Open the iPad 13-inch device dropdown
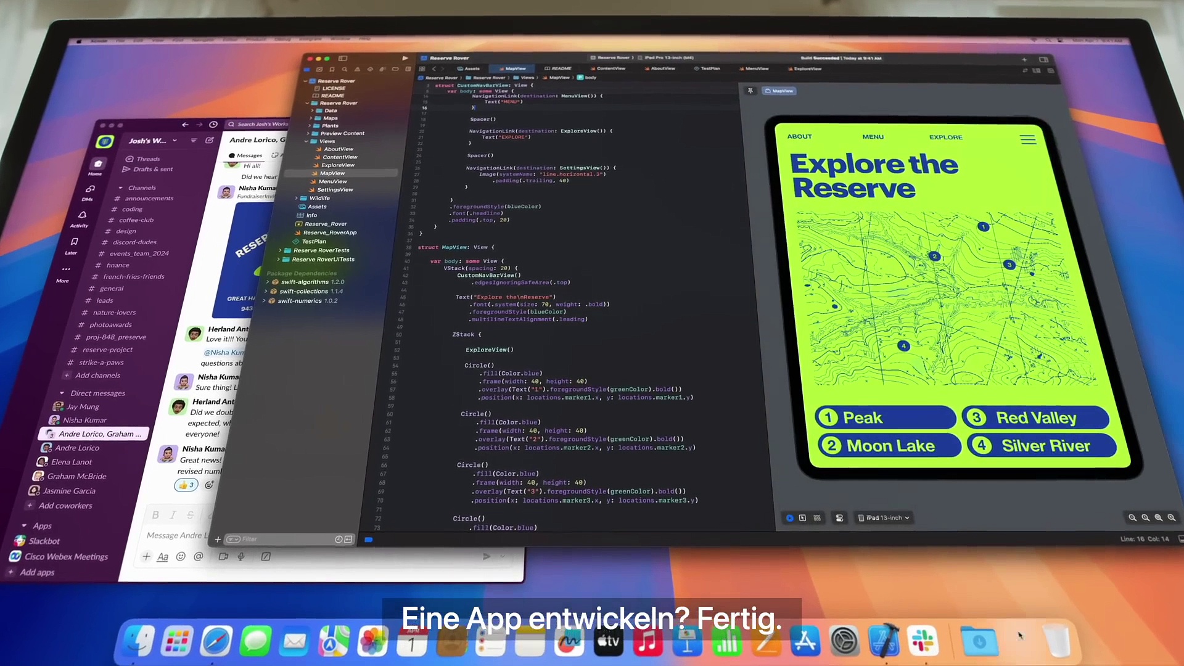This screenshot has height=666, width=1184. [x=884, y=518]
